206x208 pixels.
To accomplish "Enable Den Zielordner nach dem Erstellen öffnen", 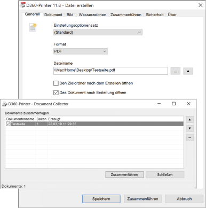I will (x=56, y=83).
